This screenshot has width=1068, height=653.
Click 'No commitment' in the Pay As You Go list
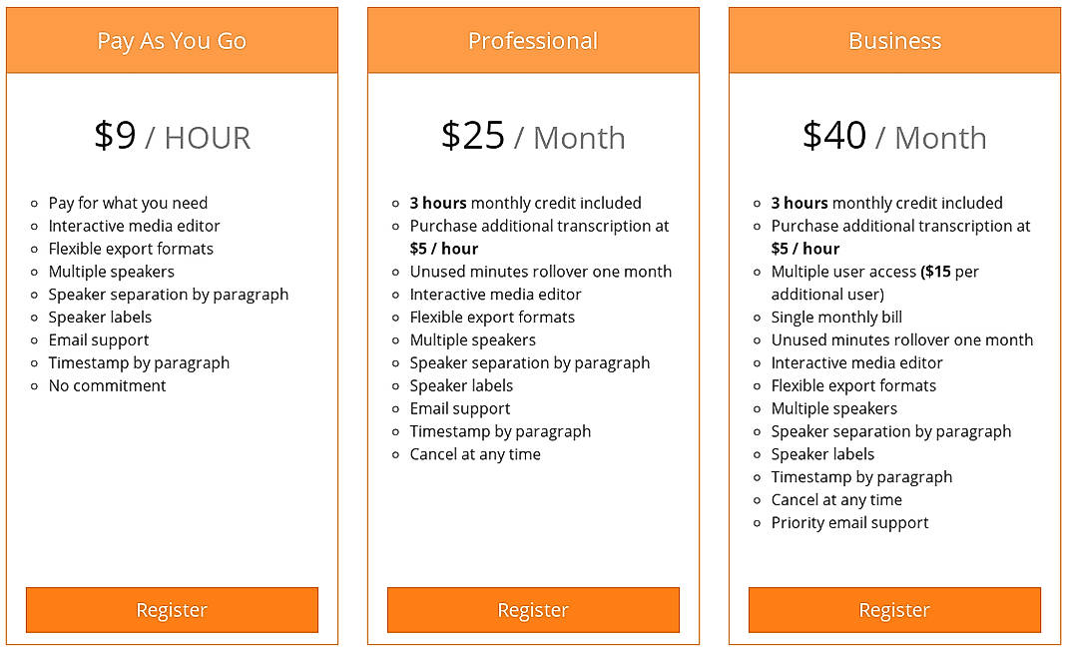tap(107, 385)
